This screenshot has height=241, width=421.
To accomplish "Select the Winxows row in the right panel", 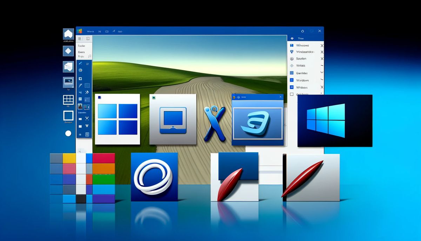I will click(306, 45).
